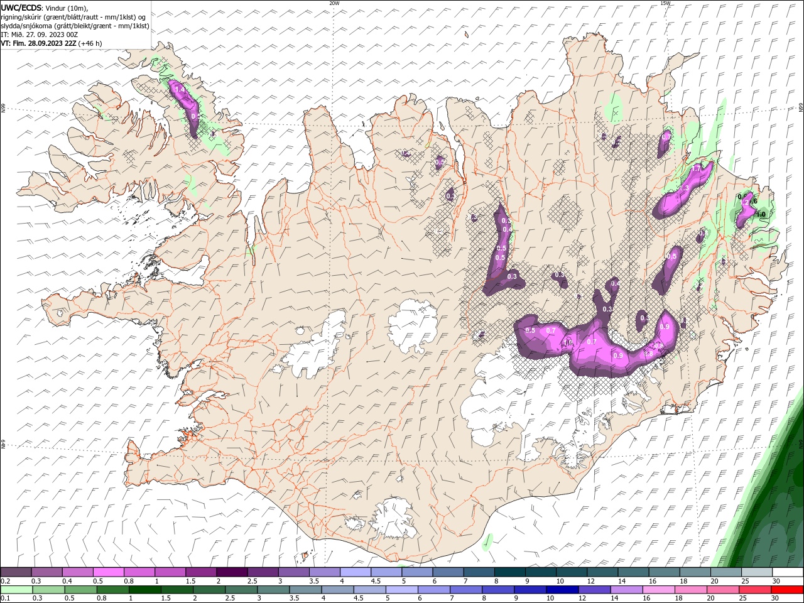Click the 20W longitude label
Screen dimensions: 804x603
point(334,3)
